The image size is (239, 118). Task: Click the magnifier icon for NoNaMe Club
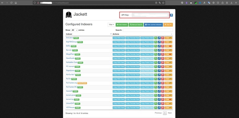[x=155, y=63]
